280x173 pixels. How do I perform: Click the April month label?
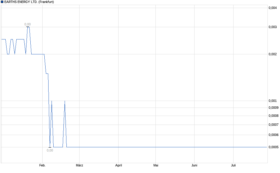pos(119,165)
